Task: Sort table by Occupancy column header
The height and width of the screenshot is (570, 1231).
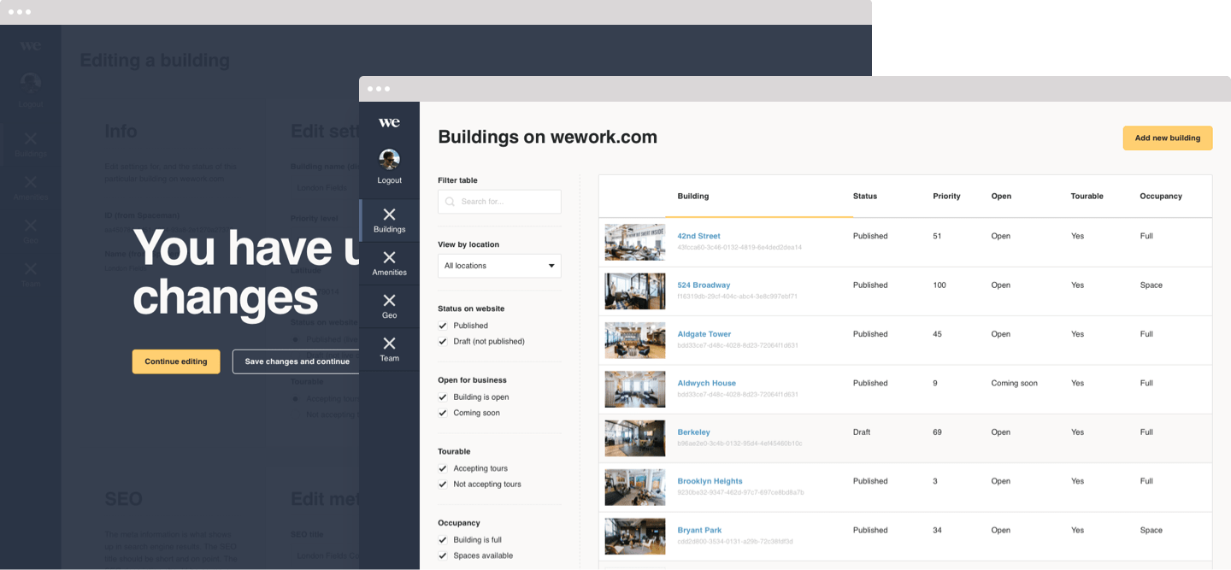Action: click(x=1161, y=196)
